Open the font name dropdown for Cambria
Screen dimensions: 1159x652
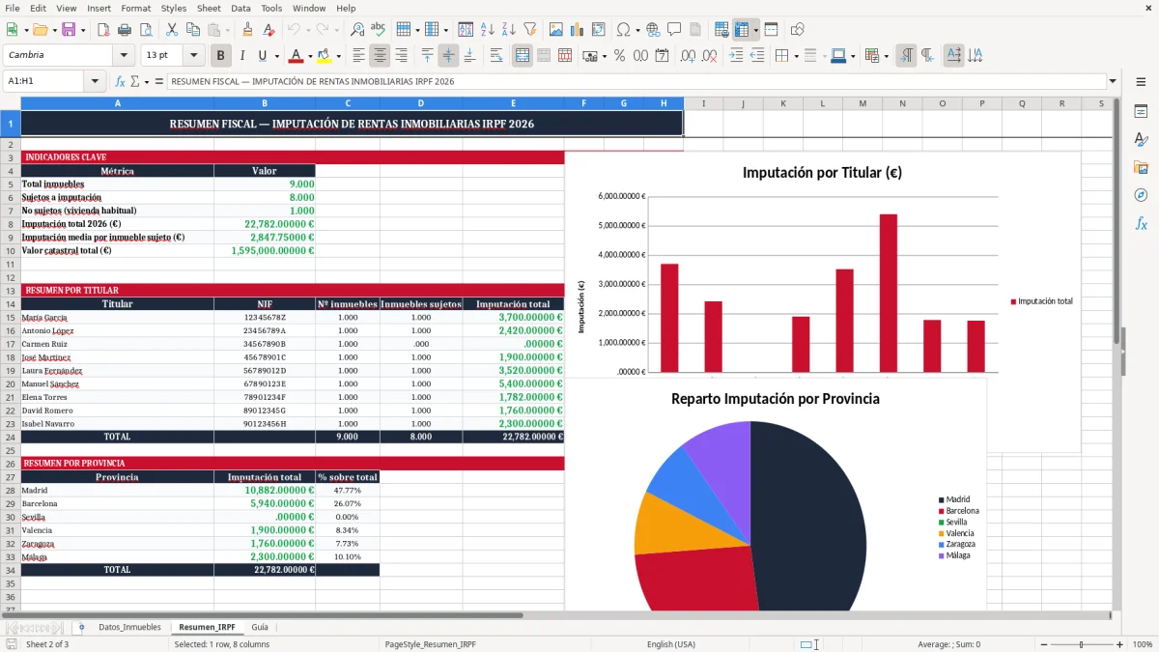(x=123, y=56)
